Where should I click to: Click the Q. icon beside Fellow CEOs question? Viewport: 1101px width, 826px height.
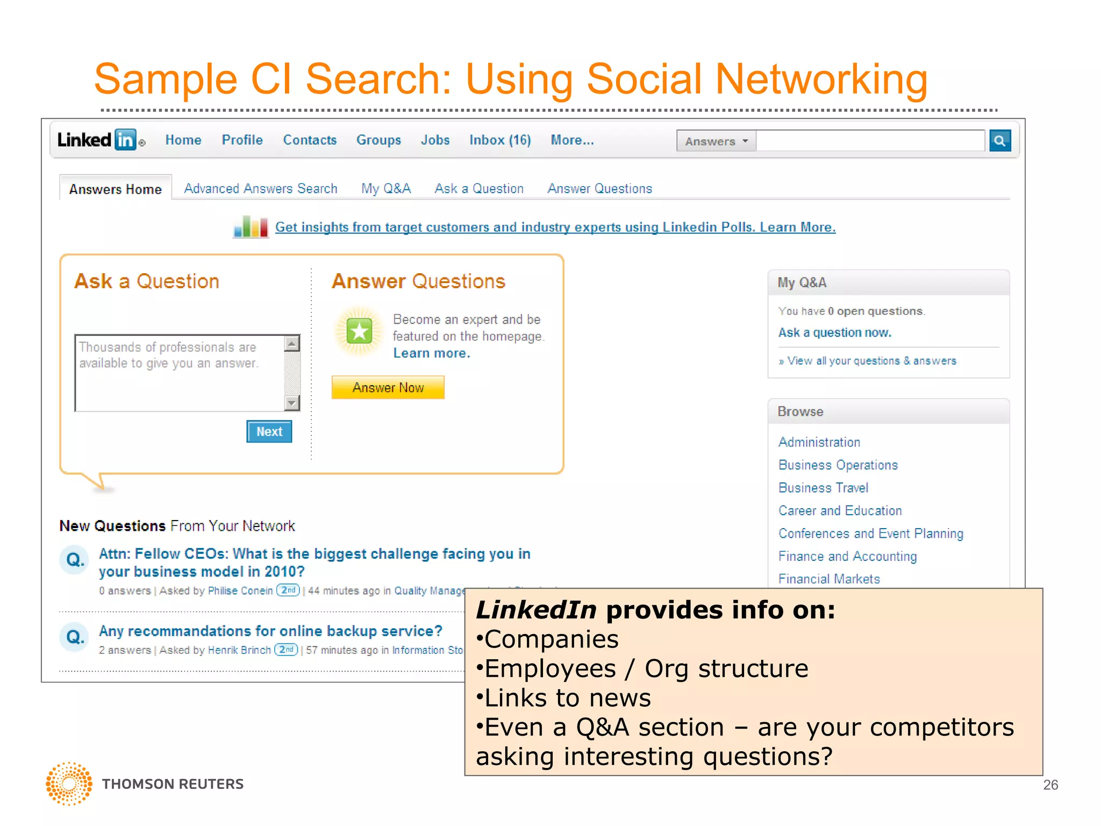point(74,560)
